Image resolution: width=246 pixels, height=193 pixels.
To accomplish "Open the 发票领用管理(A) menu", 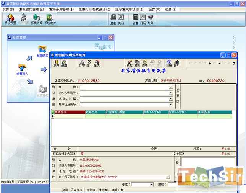I will [x=31, y=10].
